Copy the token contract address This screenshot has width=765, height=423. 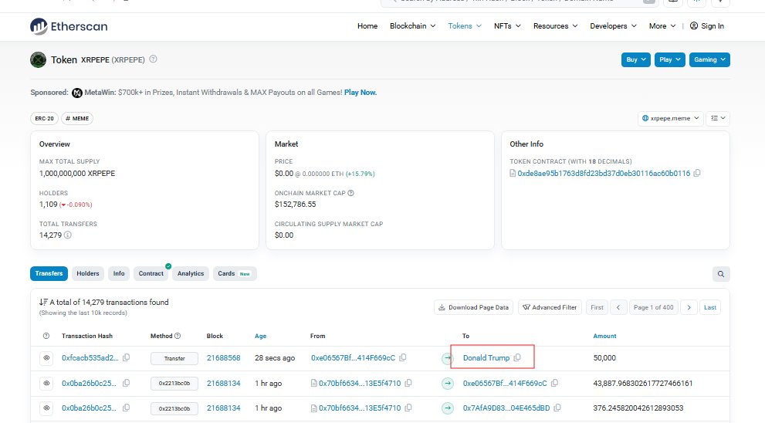pyautogui.click(x=697, y=173)
